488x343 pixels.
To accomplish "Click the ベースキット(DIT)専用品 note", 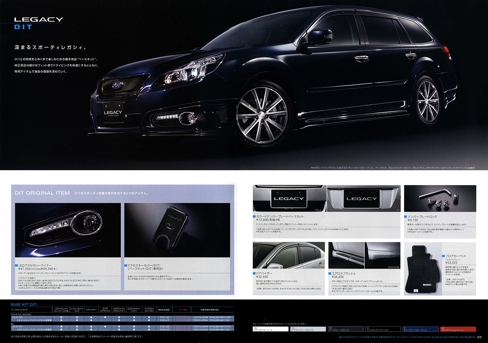I will click(x=145, y=269).
